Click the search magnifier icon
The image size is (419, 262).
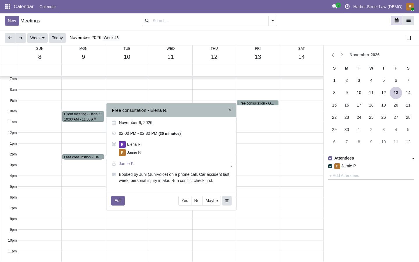147,21
